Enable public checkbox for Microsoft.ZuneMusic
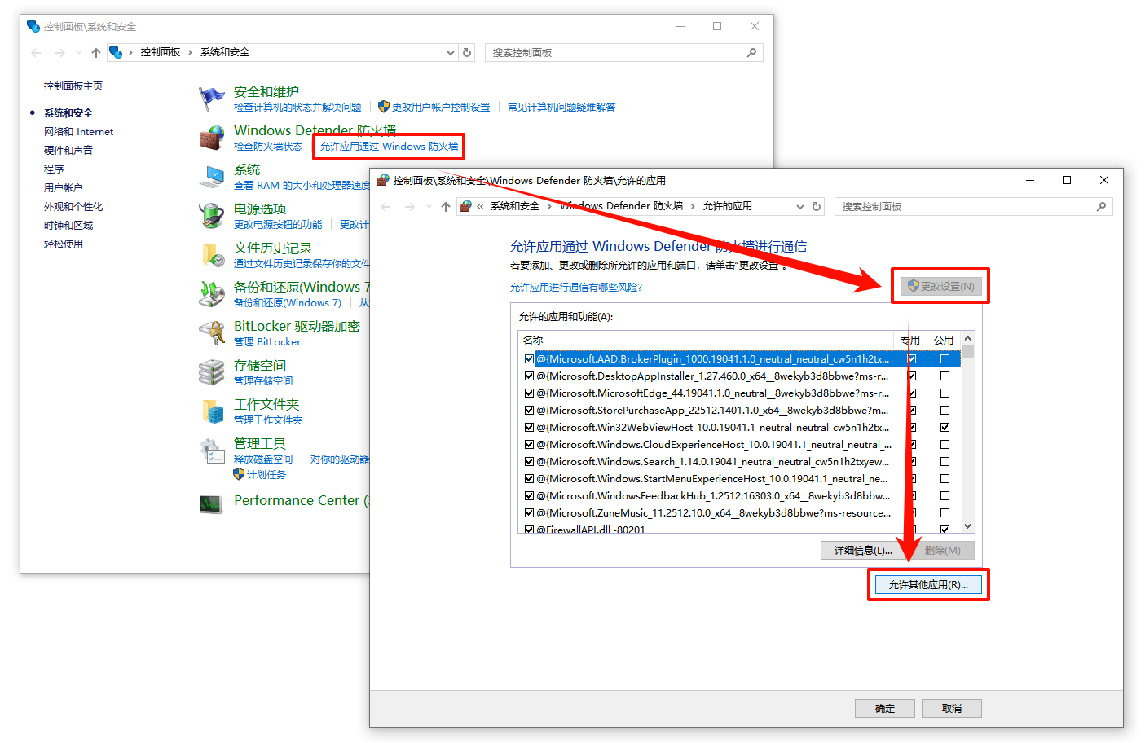 point(945,513)
